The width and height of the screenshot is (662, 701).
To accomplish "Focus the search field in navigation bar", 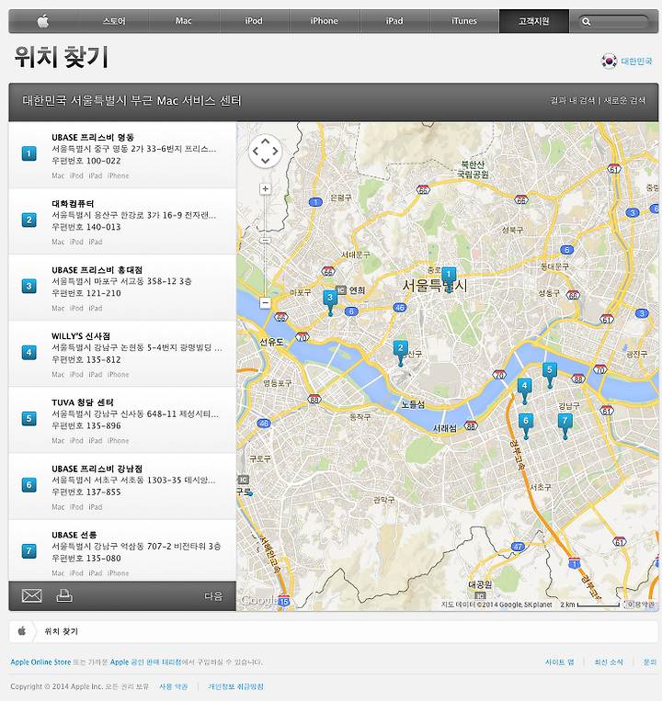I will pos(613,21).
